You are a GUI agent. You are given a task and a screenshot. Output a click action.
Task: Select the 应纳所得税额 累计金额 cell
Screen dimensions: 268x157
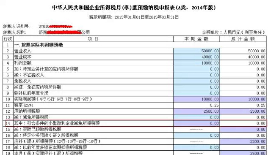pos(243,111)
